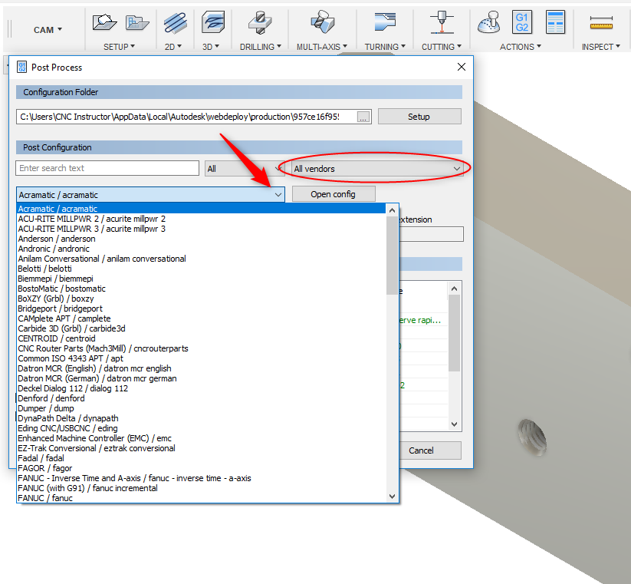Click the New Setup icon
Viewport: 631px width, 584px height.
pos(104,22)
